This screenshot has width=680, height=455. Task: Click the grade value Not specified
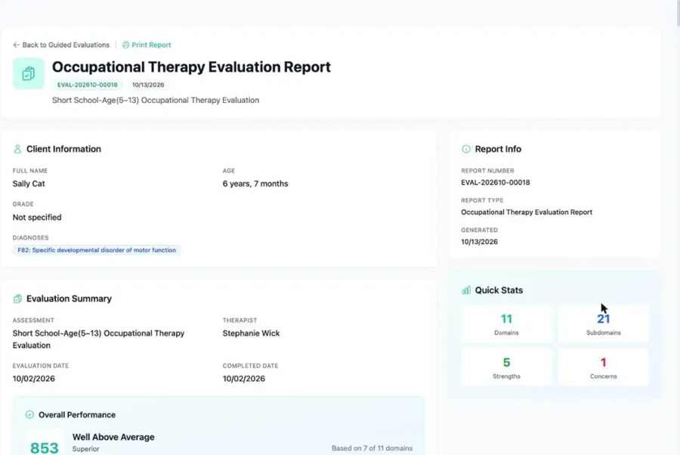pyautogui.click(x=37, y=218)
